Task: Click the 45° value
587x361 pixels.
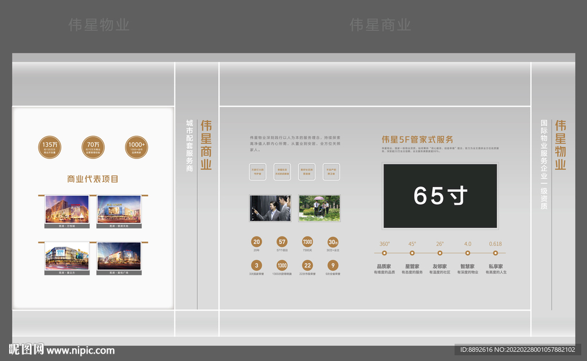Action: point(412,244)
